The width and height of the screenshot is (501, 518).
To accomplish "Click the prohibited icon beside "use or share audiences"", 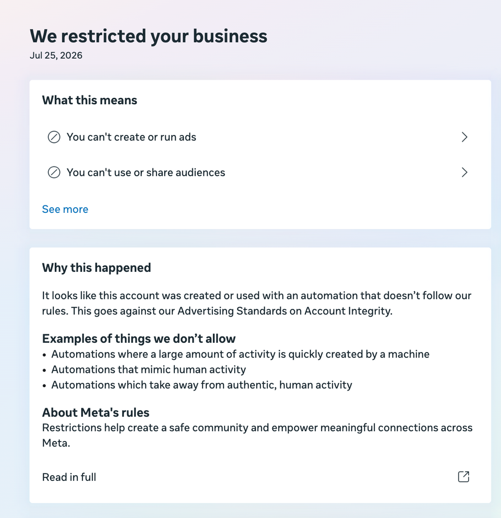I will 54,173.
